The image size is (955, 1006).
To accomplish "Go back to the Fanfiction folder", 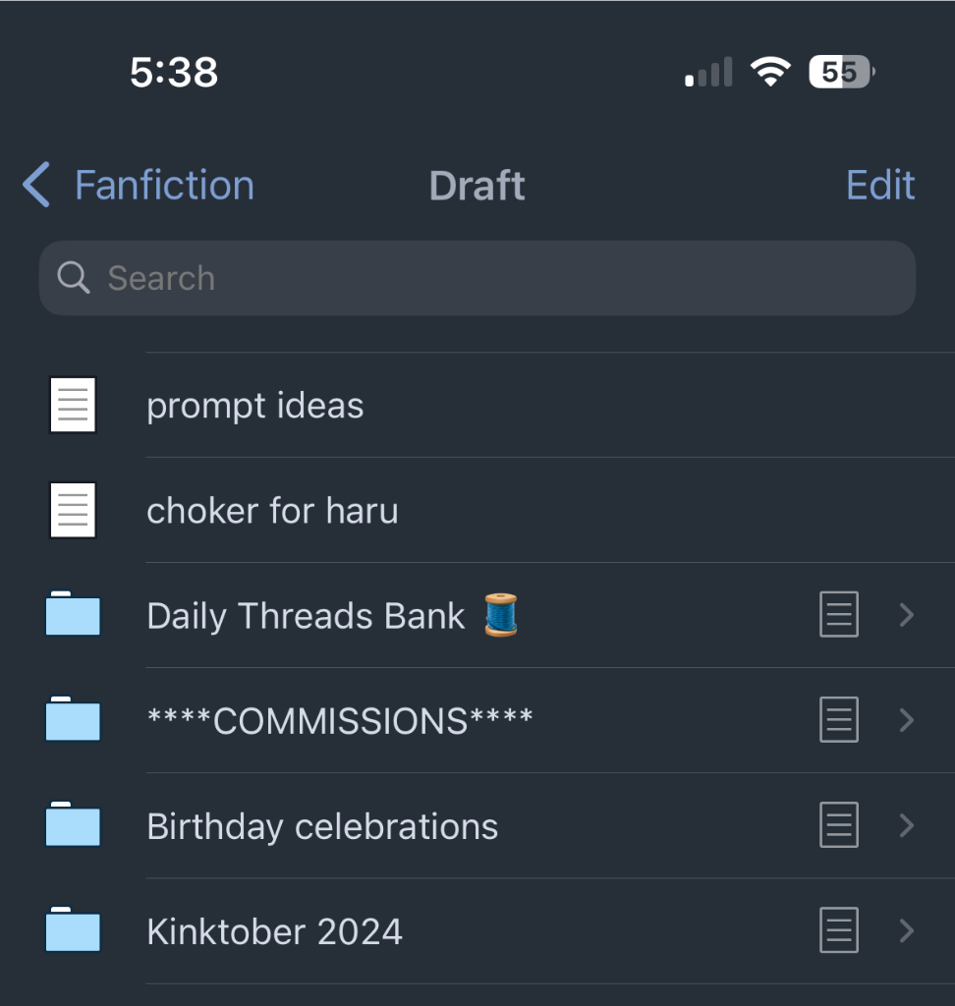I will pos(164,185).
